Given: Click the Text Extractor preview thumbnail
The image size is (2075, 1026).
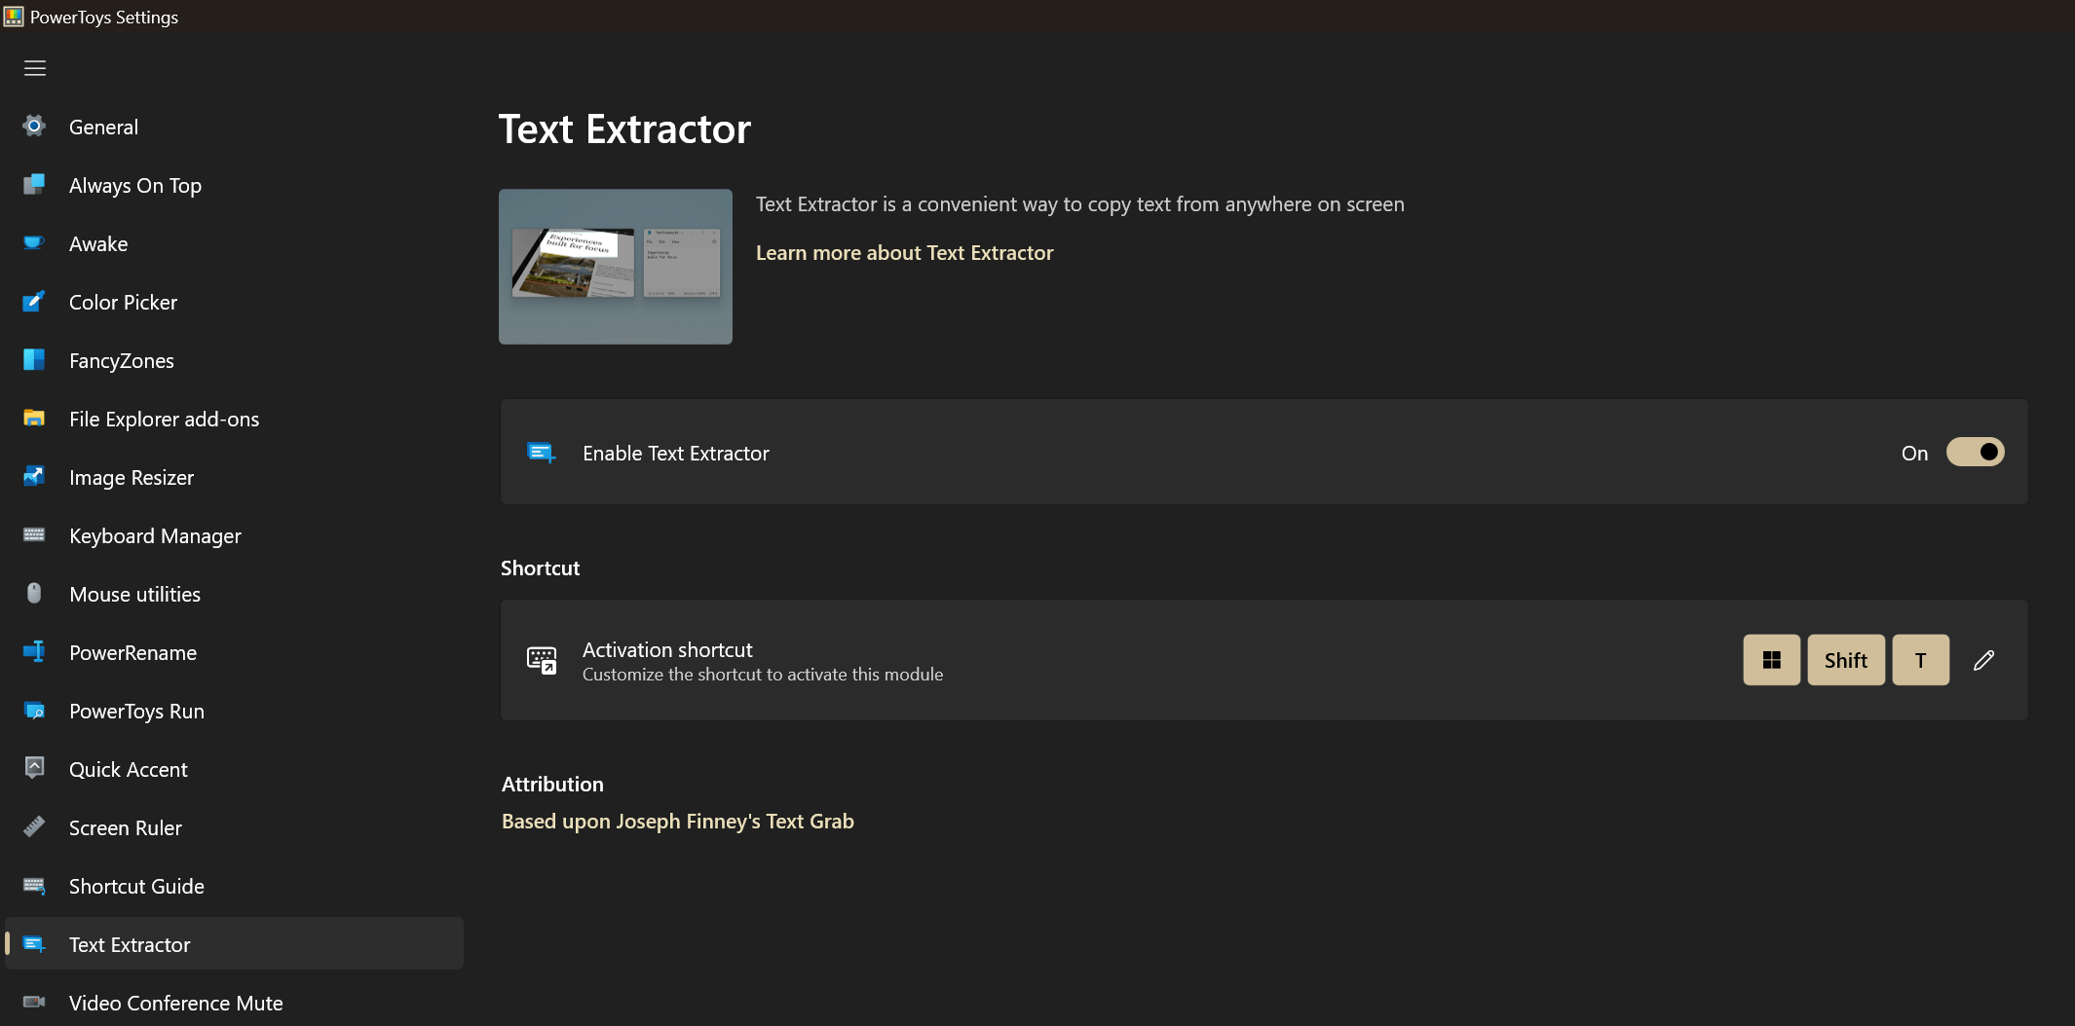Looking at the screenshot, I should click(x=615, y=266).
